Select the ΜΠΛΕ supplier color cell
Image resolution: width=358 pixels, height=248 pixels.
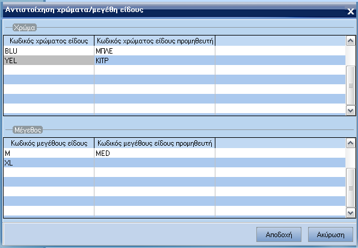click(x=155, y=51)
